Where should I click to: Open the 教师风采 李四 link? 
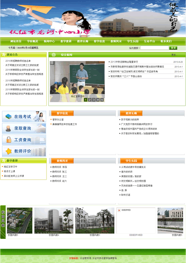point(60,167)
